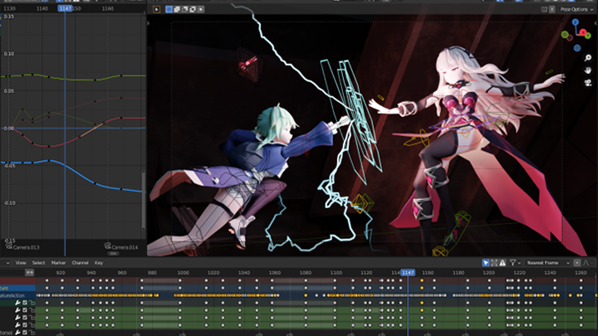This screenshot has height=336, width=598.
Task: Select the top red summary channel row
Action: [x=17, y=280]
